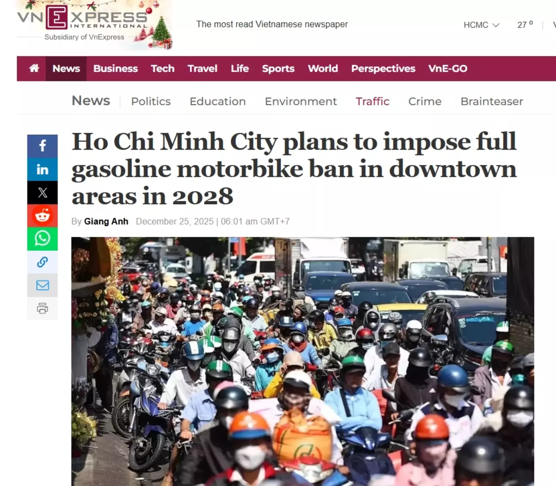
Task: Open the Brainteaser subsection
Action: coord(492,101)
